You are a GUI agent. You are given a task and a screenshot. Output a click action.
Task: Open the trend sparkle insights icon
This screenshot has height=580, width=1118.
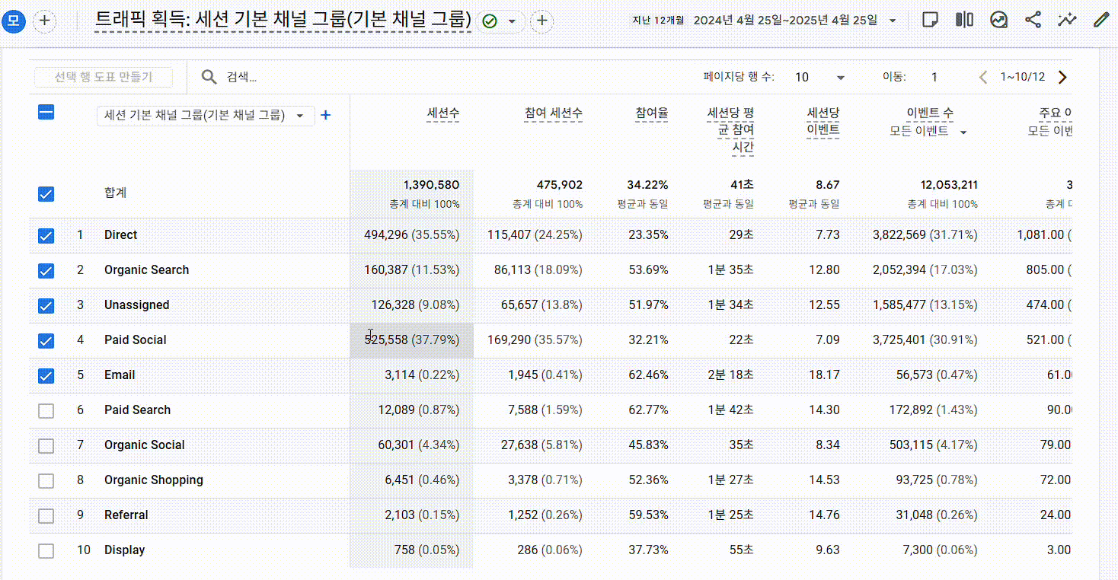pyautogui.click(x=1068, y=21)
